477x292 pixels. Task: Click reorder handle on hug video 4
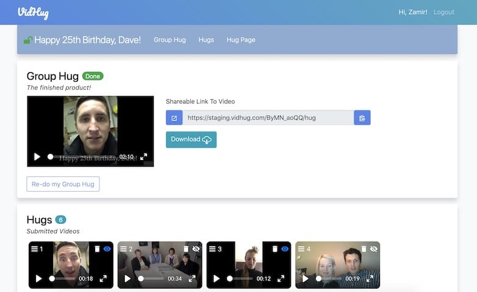[x=301, y=249]
